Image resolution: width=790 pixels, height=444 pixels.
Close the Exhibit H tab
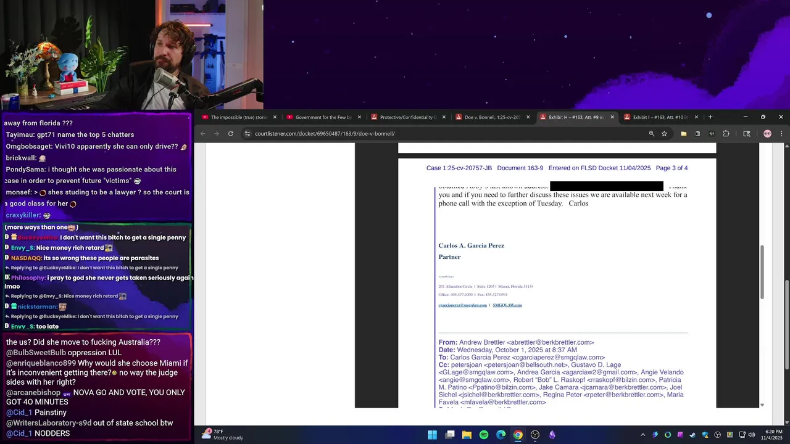click(x=612, y=117)
